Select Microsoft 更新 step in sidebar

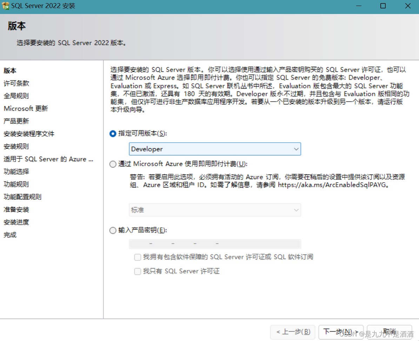point(26,109)
